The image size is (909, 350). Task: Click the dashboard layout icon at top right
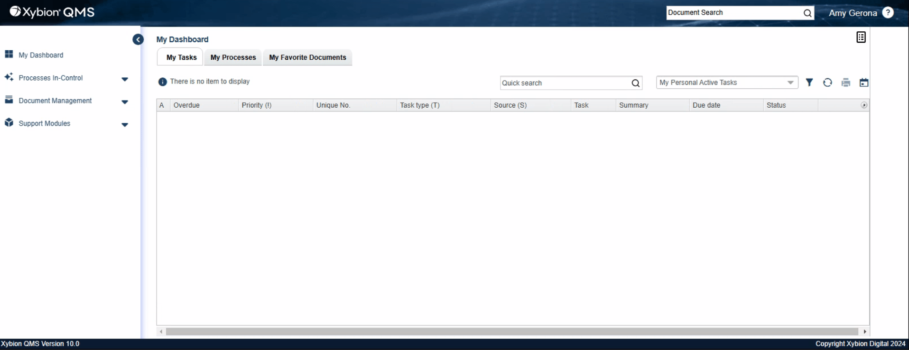point(861,37)
